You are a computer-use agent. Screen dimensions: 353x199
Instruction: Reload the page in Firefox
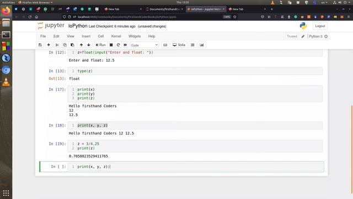coord(30,17)
